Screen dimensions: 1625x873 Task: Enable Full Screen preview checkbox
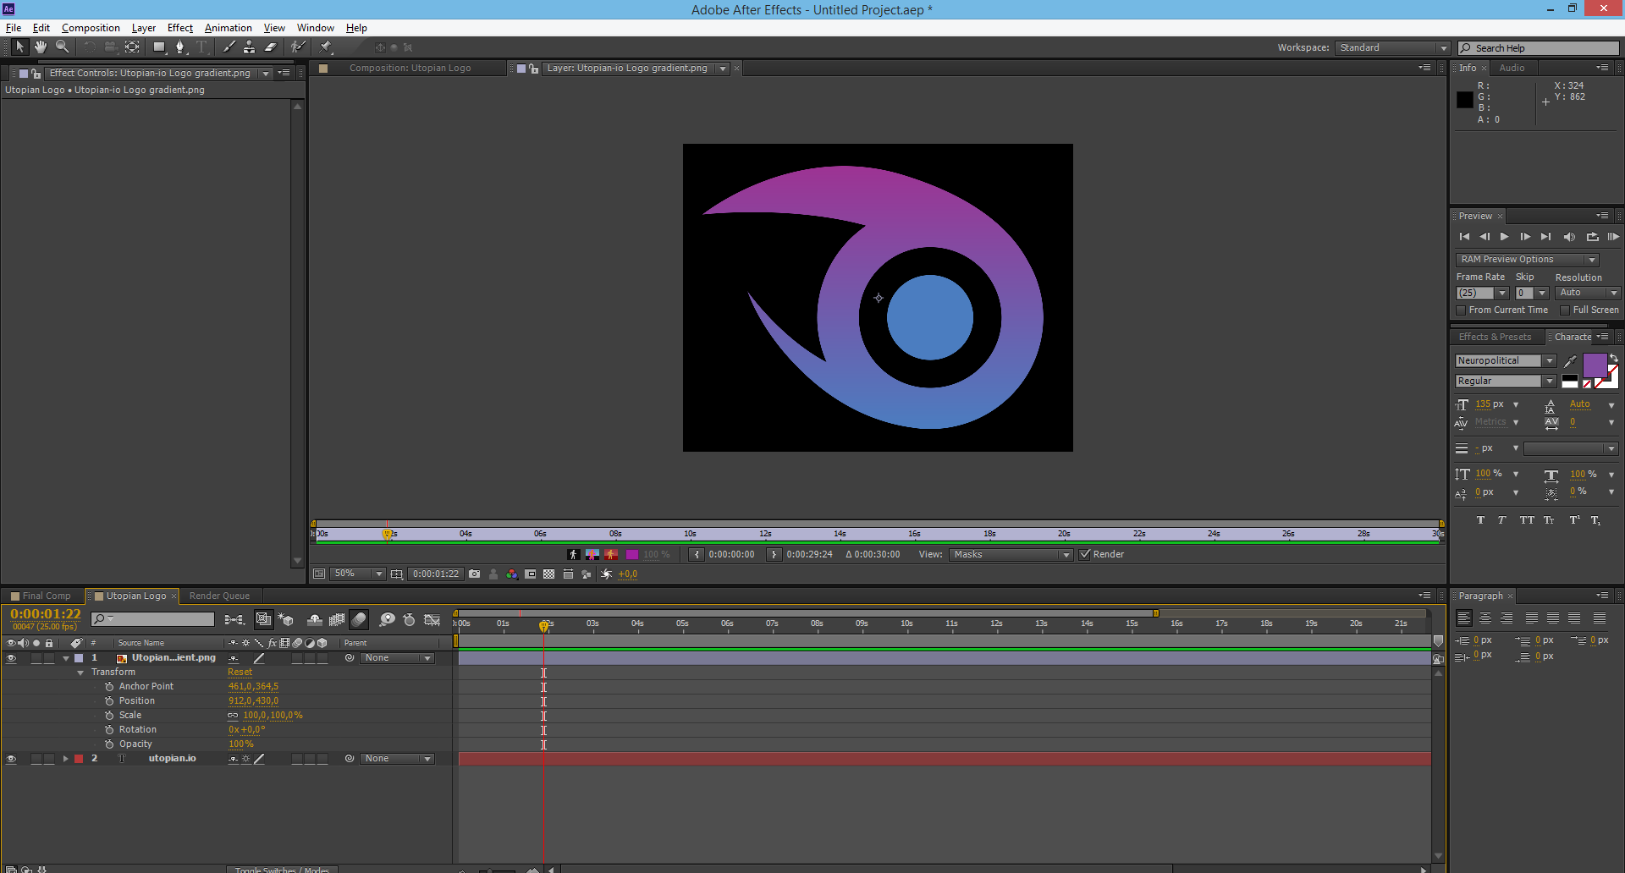click(x=1565, y=310)
